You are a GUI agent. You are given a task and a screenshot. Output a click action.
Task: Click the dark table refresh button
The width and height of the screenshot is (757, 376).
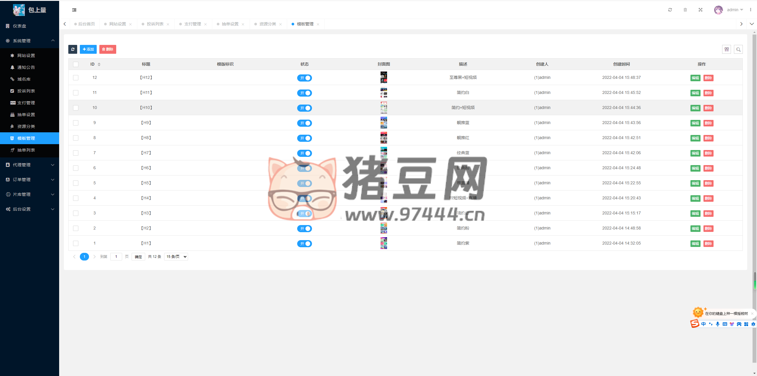(73, 49)
